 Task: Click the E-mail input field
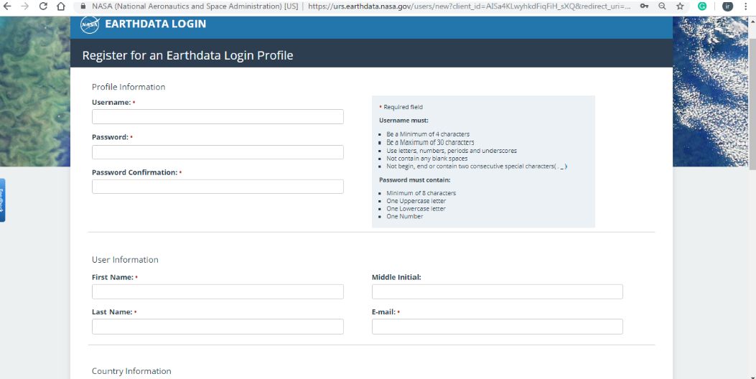[x=497, y=327]
